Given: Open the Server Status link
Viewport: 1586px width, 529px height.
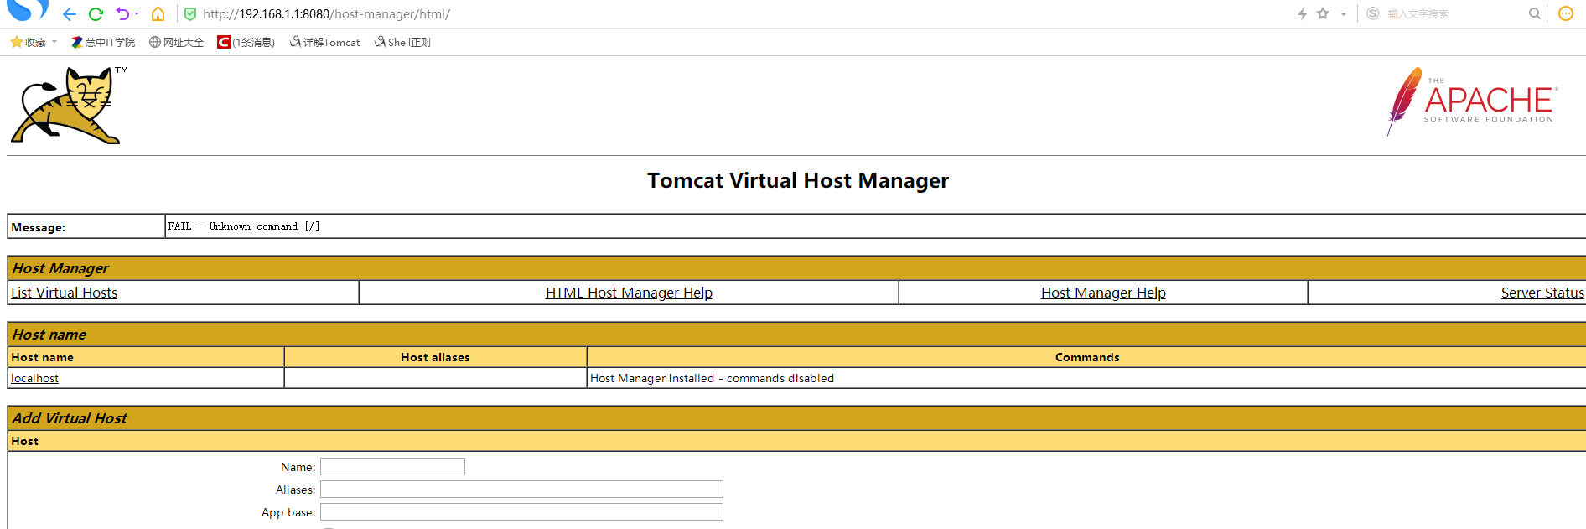Looking at the screenshot, I should click(x=1542, y=293).
